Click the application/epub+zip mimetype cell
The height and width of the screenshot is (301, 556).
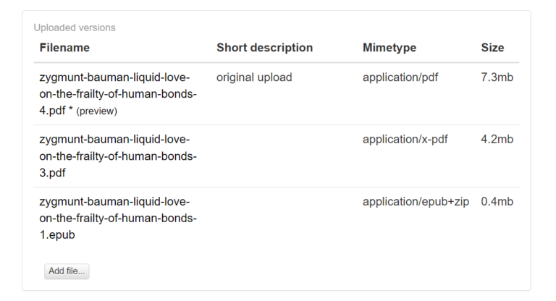[416, 201]
